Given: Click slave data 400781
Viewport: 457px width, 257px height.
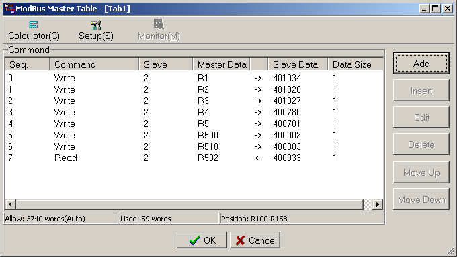Looking at the screenshot, I should [286, 123].
